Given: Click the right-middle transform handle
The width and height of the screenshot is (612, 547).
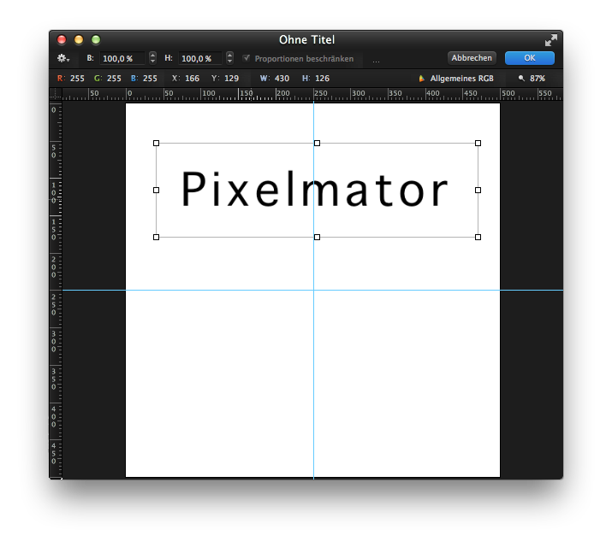Looking at the screenshot, I should (x=478, y=190).
